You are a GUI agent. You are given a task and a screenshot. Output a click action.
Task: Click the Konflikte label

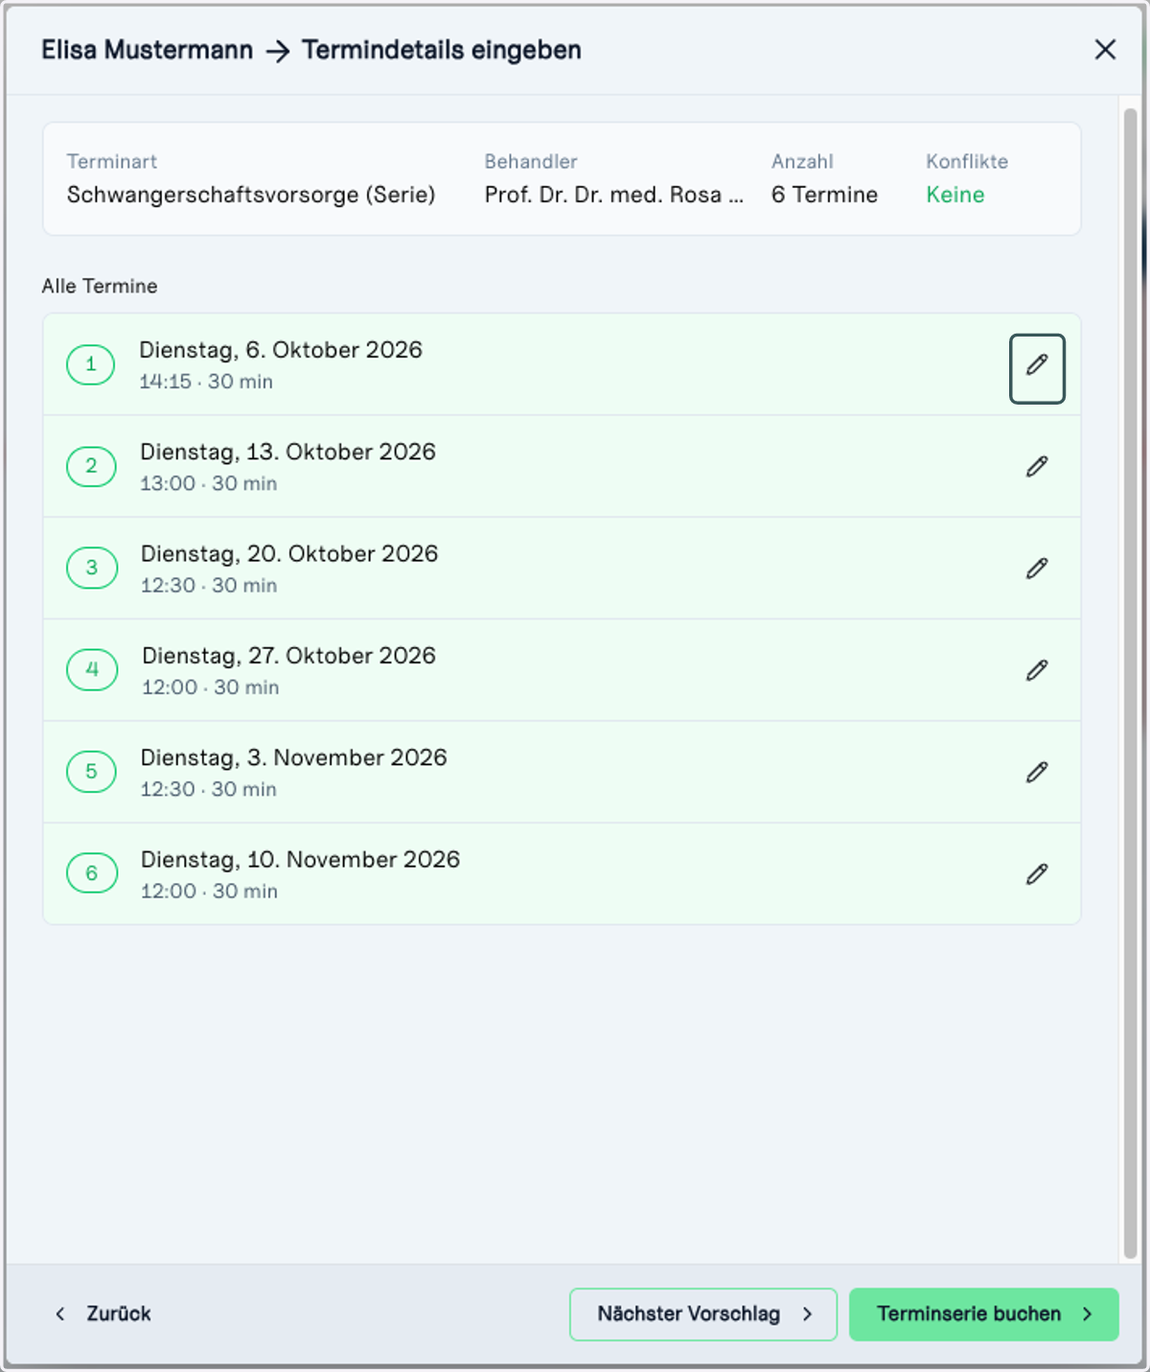click(x=967, y=161)
